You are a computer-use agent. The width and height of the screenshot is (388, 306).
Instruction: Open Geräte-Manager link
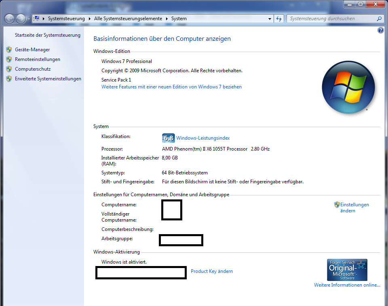[x=32, y=50]
